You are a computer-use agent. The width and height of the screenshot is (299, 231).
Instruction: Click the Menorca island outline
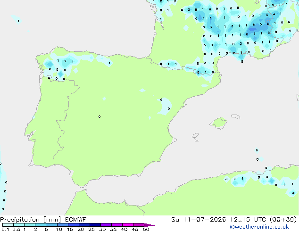[x=235, y=116]
